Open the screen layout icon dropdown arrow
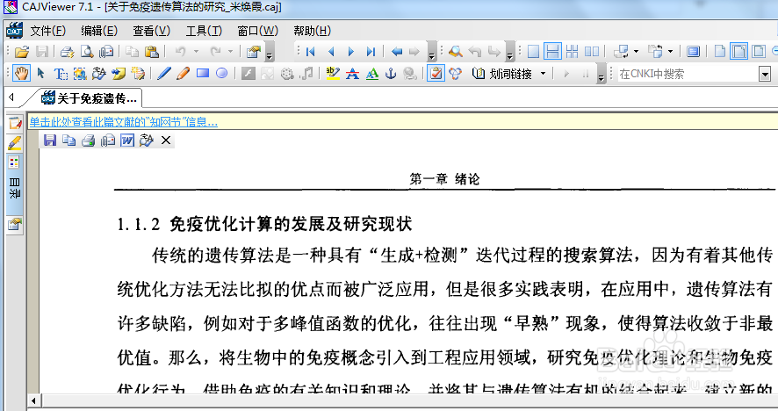Screen dimensions: 778x411 point(636,52)
